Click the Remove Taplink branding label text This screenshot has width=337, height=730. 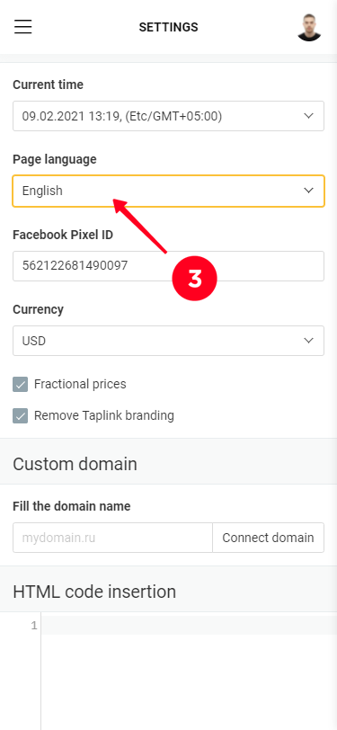coord(104,415)
